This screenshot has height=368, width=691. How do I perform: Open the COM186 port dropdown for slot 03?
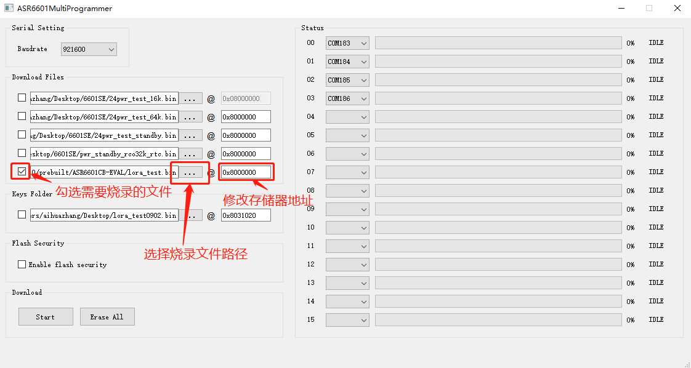coord(347,98)
